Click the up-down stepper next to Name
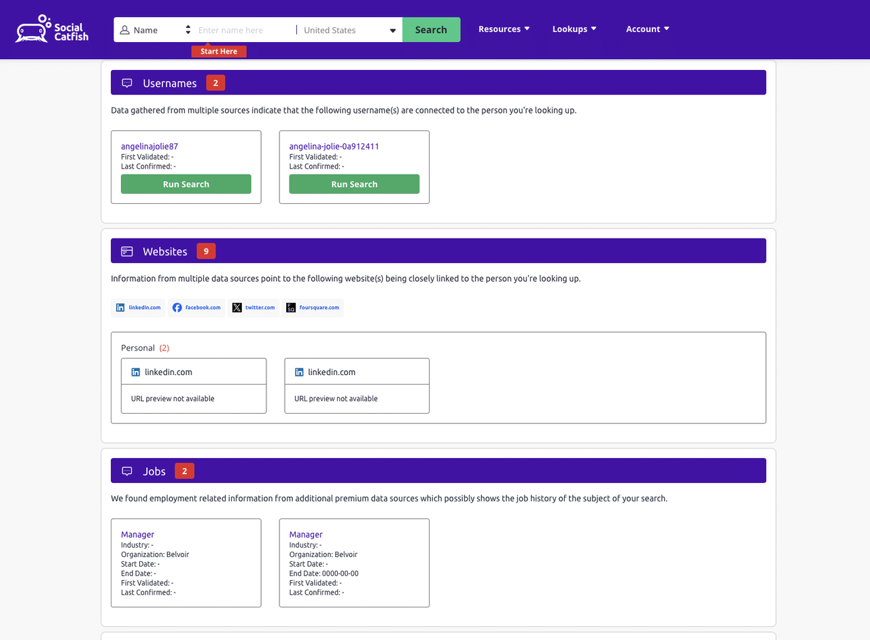Screen dimensions: 870x640 pos(188,29)
